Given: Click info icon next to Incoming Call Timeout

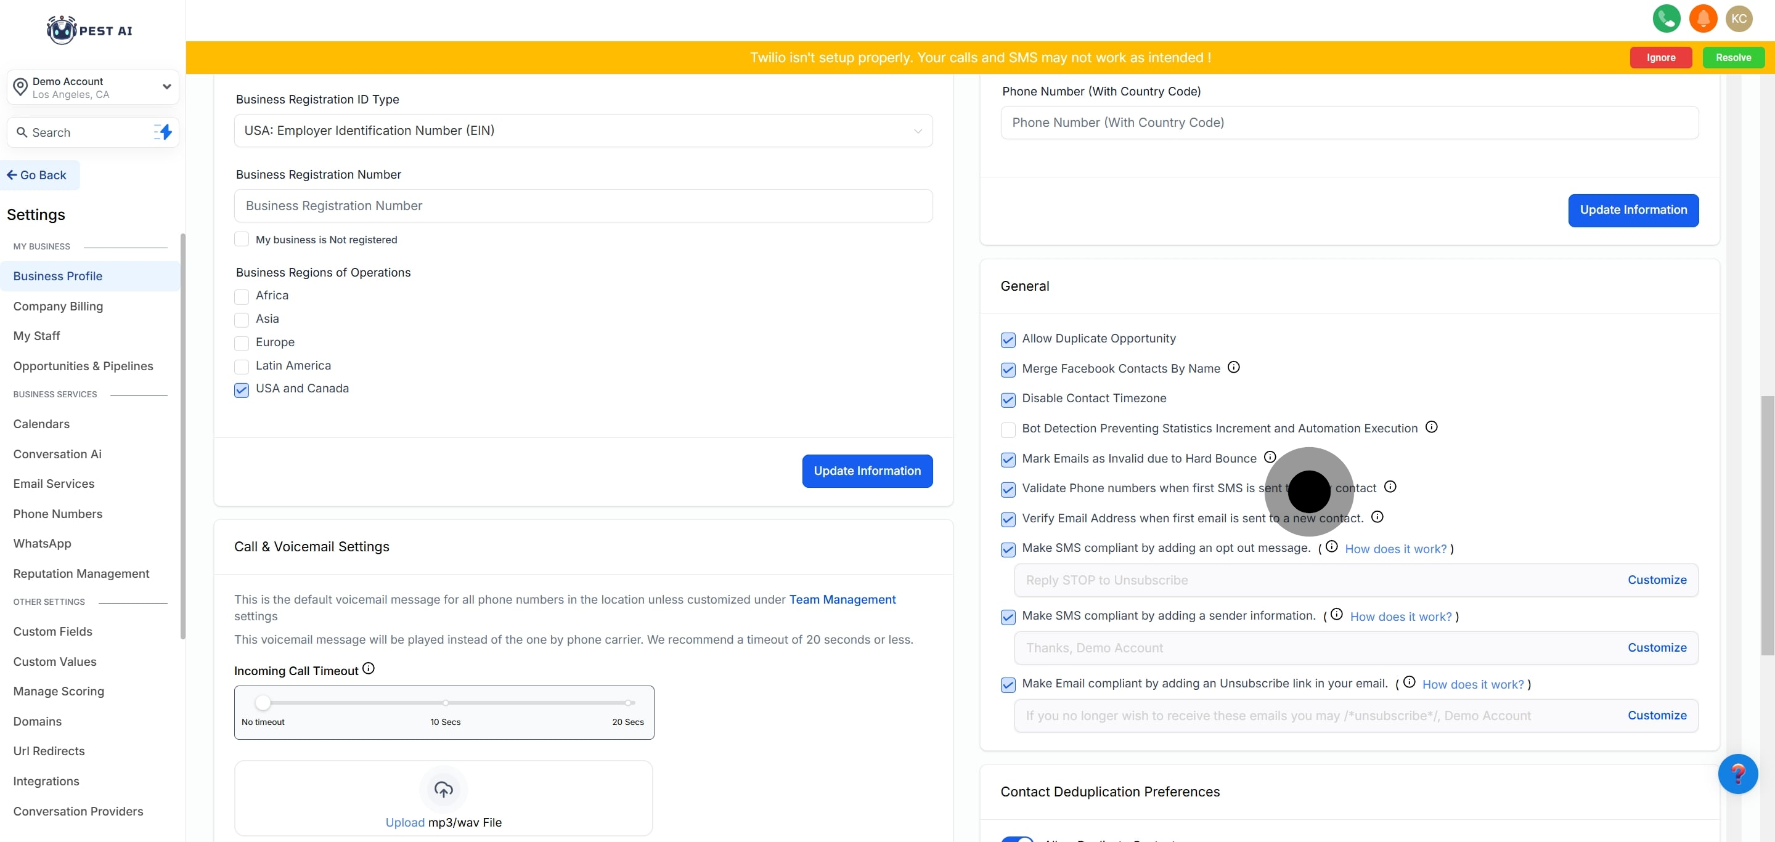Looking at the screenshot, I should [x=369, y=668].
